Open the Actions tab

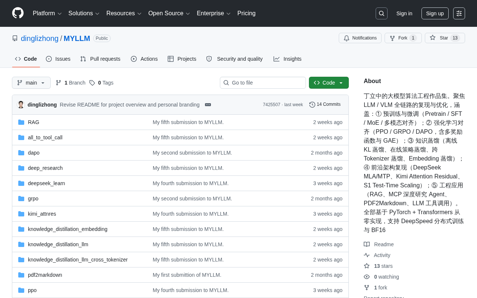tap(144, 59)
